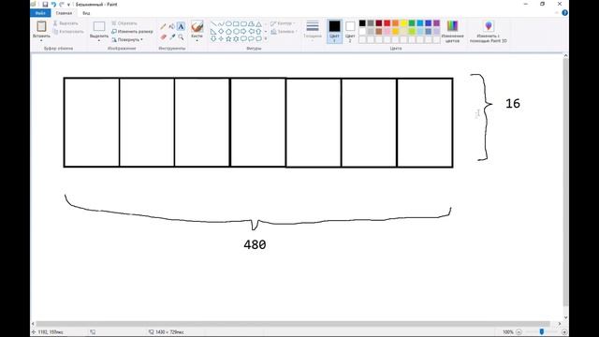
Task: Click the Resize (Изменить размер) button
Action: [x=132, y=31]
